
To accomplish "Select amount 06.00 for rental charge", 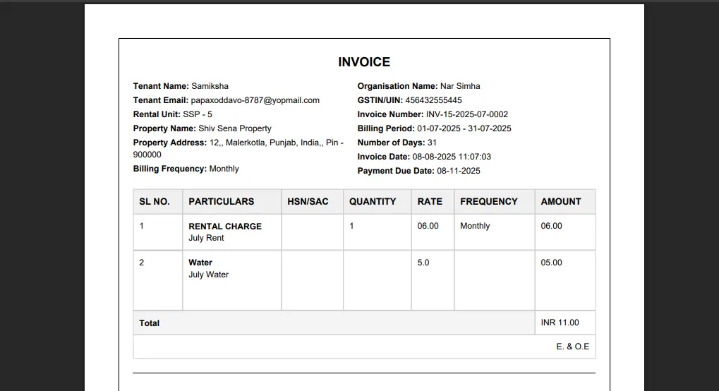I will (551, 227).
